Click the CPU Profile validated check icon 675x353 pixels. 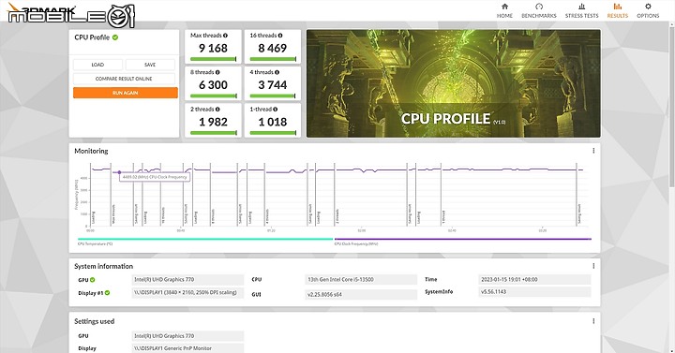pyautogui.click(x=115, y=37)
